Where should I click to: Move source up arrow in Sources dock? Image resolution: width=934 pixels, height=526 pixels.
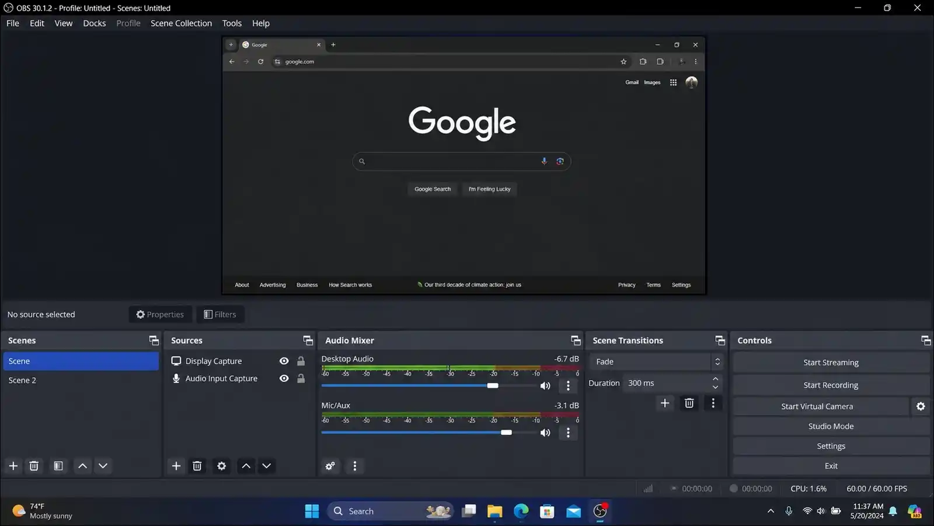[x=246, y=466]
